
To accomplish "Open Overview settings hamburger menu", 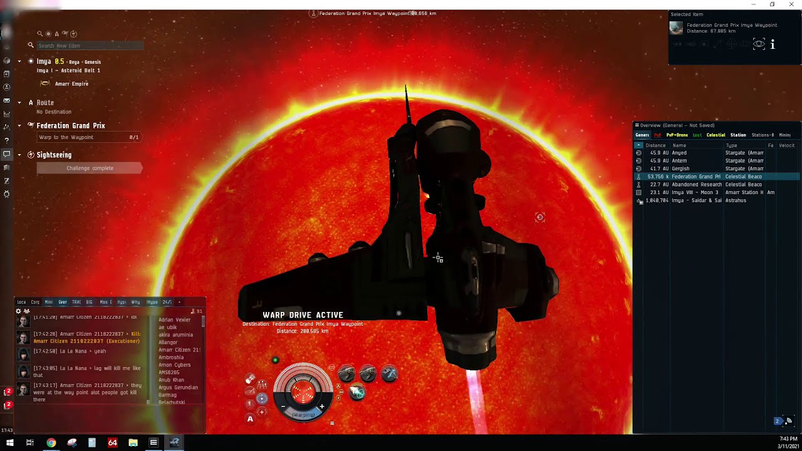I will point(637,125).
